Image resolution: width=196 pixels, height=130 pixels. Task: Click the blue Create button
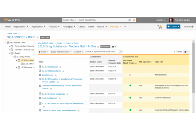(173, 26)
